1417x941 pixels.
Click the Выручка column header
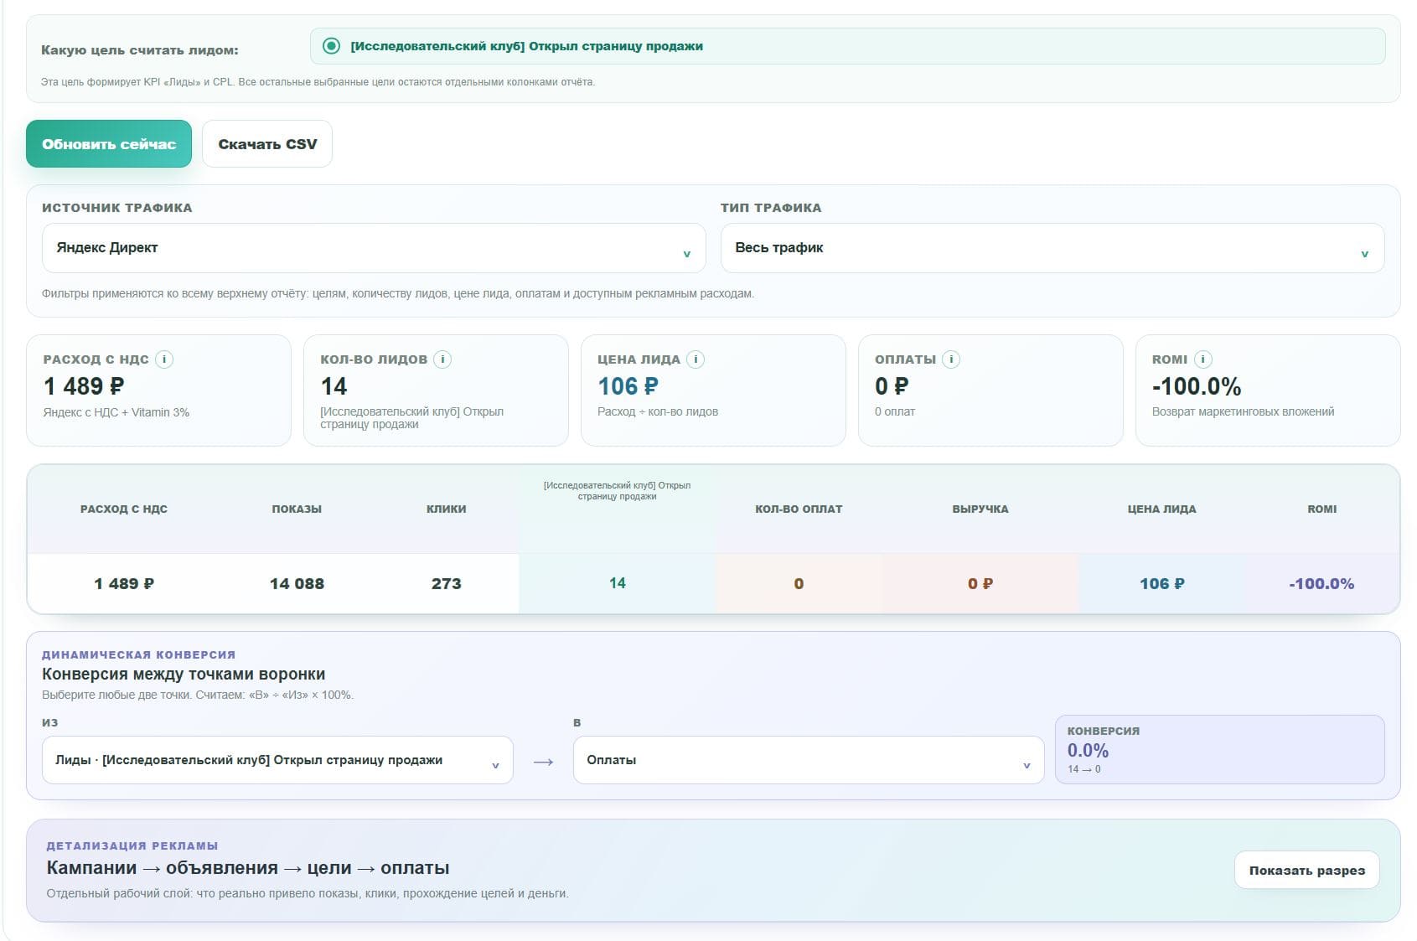pos(980,509)
